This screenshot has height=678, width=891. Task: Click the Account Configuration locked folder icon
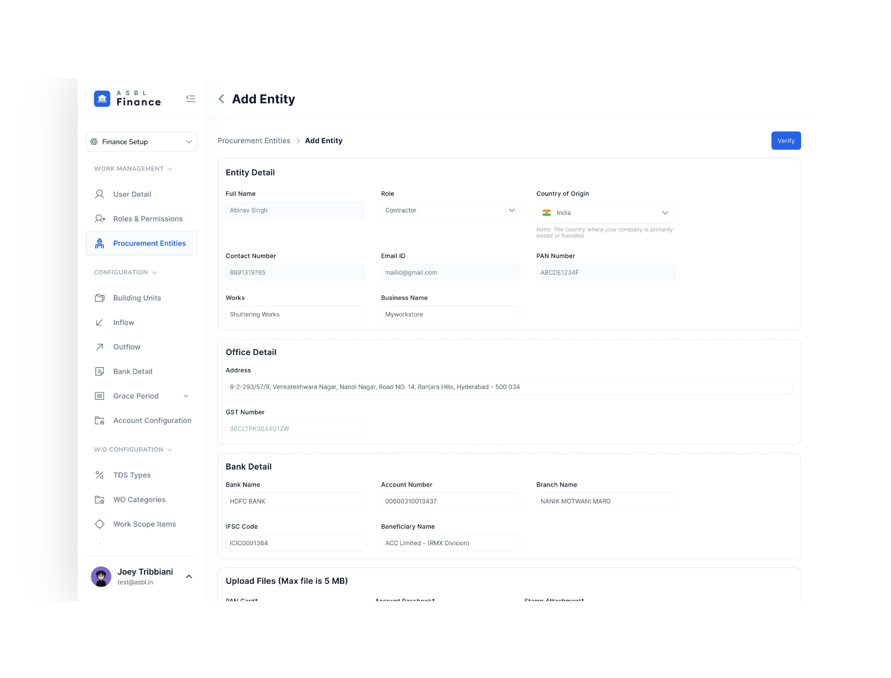(99, 421)
